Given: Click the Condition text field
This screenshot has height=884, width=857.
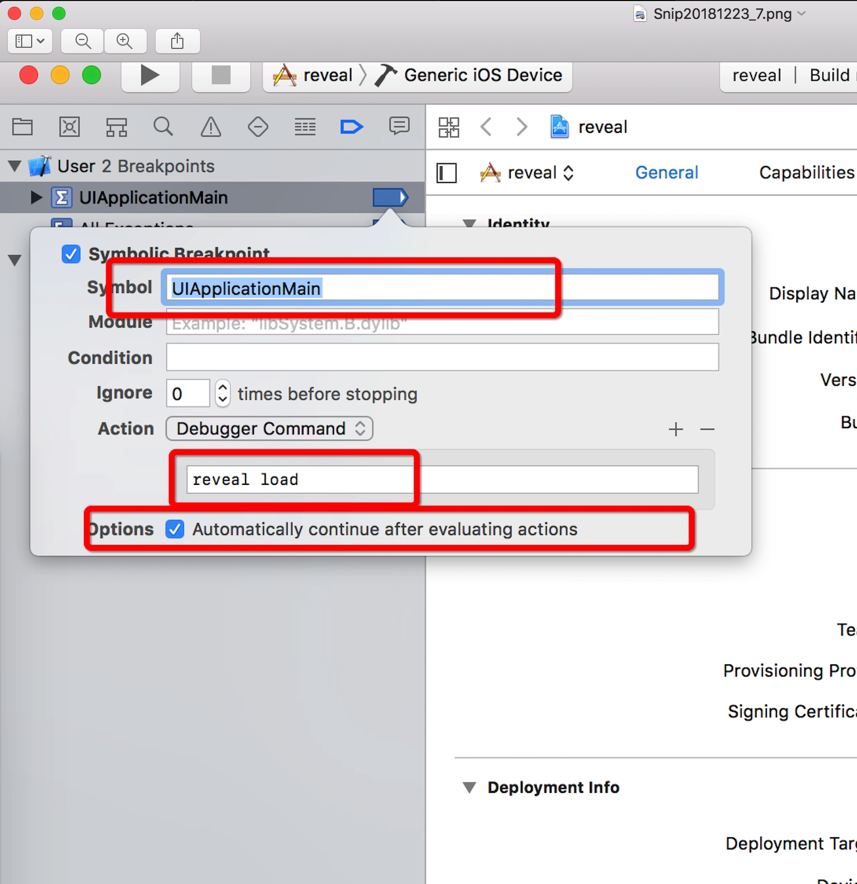Looking at the screenshot, I should 442,357.
